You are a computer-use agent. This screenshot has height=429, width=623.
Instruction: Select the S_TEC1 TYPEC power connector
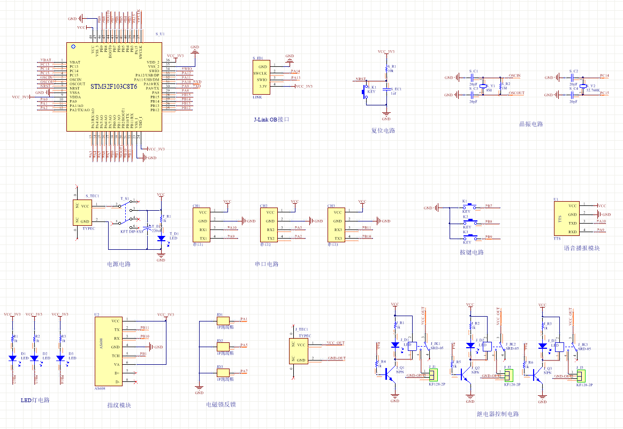(x=82, y=212)
